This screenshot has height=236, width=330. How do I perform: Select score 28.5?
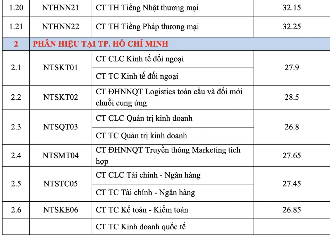coord(291,97)
